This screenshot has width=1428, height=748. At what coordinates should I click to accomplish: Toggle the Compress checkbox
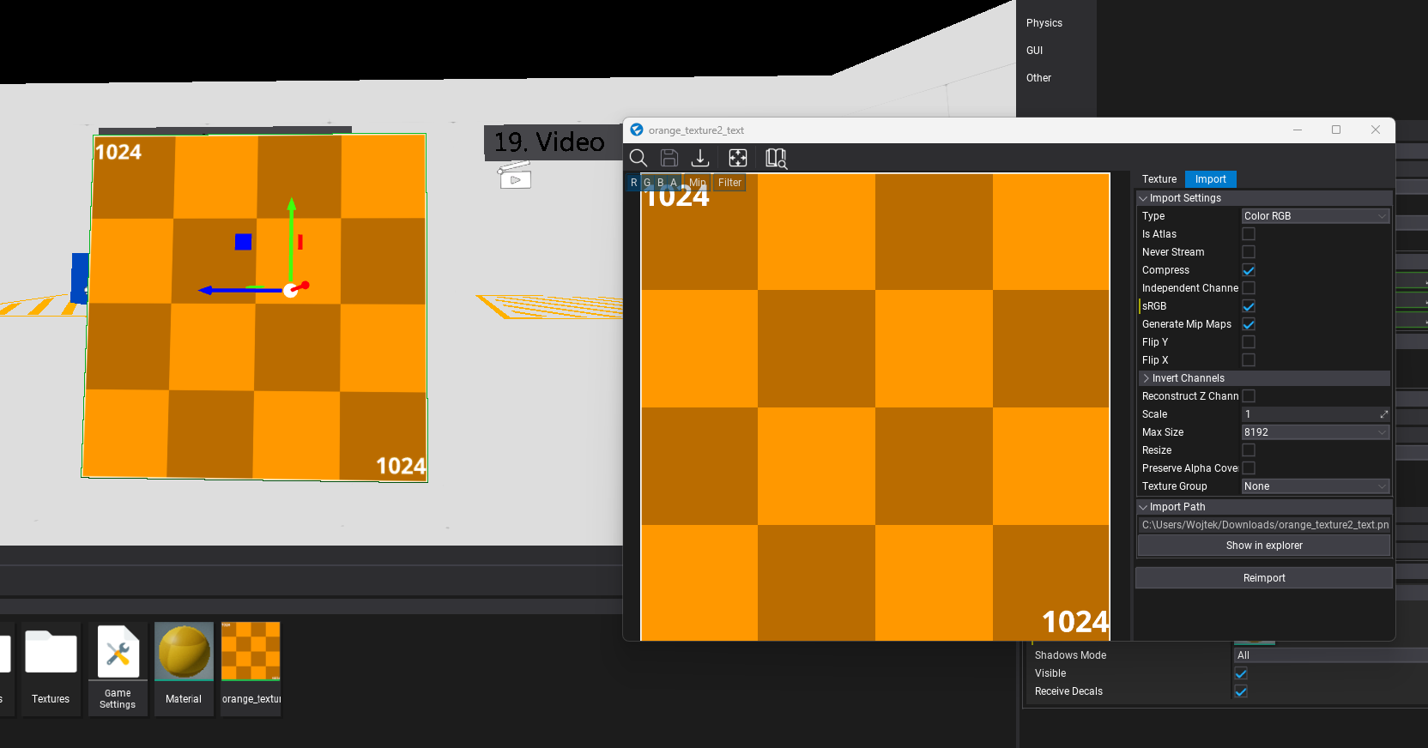coord(1249,270)
